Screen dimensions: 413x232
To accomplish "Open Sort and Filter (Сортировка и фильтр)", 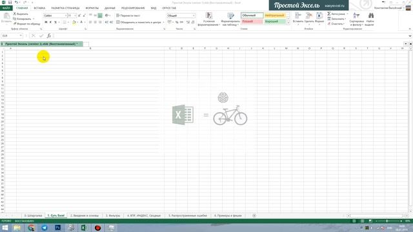I will pyautogui.click(x=356, y=19).
